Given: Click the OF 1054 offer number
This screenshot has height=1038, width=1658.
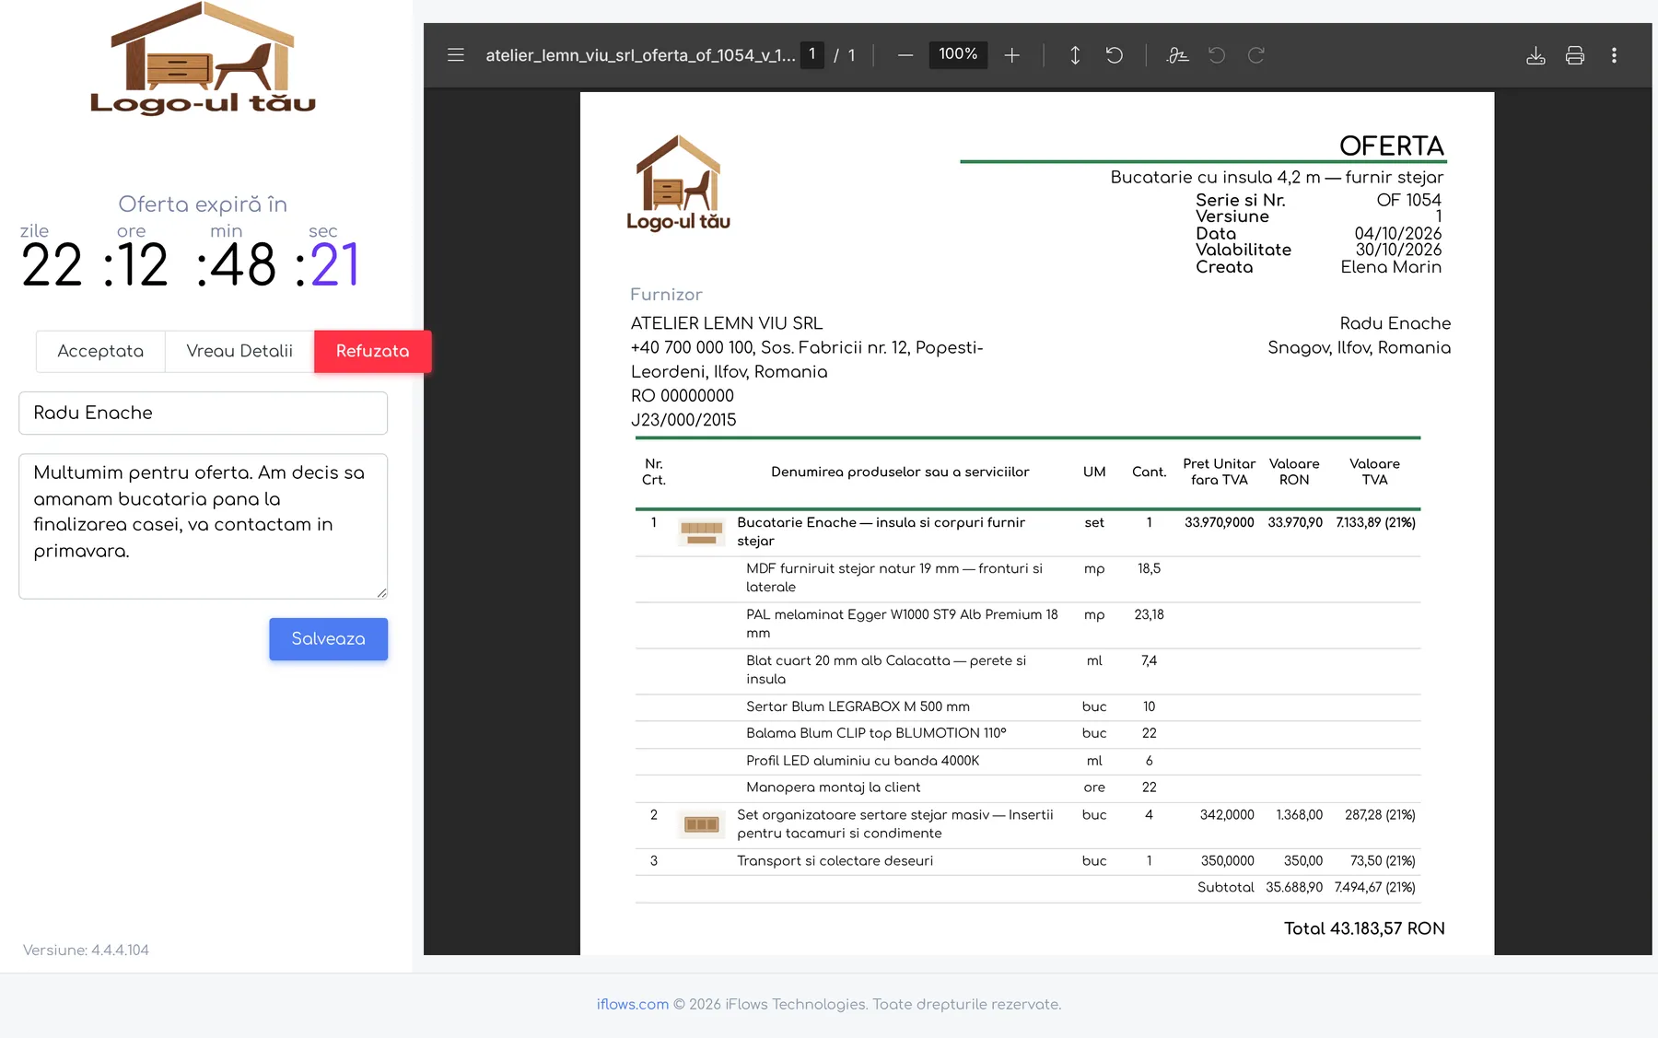Looking at the screenshot, I should tap(1408, 200).
